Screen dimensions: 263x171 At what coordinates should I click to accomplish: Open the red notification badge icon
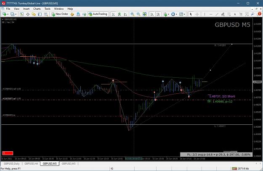pyautogui.click(x=259, y=14)
